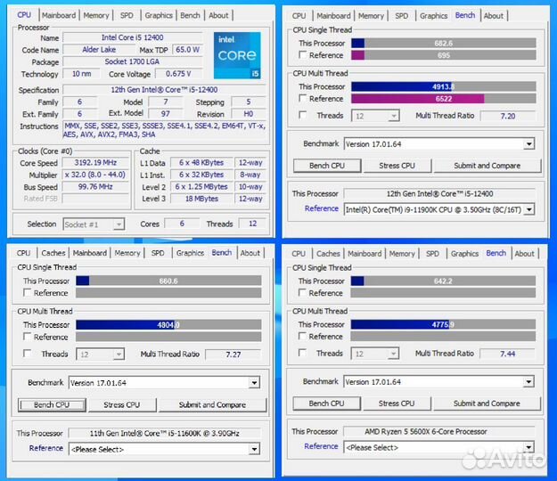The height and width of the screenshot is (481, 557).
Task: Toggle Threads checkbox in the Ryzen 5600X window
Action: click(302, 353)
